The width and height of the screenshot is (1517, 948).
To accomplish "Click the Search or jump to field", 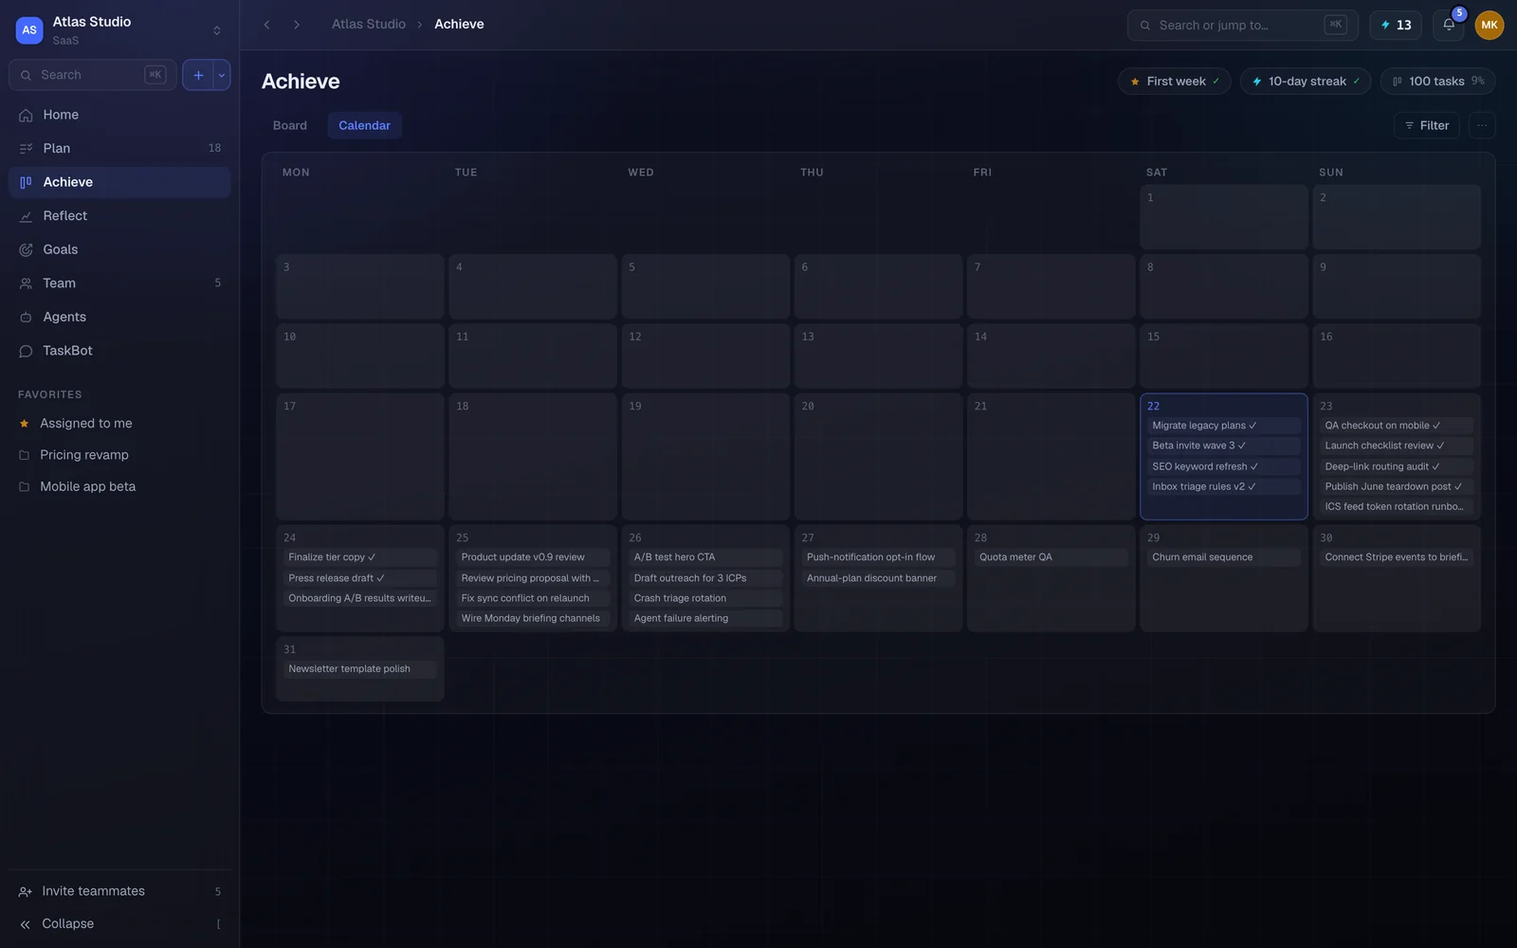I will click(x=1242, y=26).
